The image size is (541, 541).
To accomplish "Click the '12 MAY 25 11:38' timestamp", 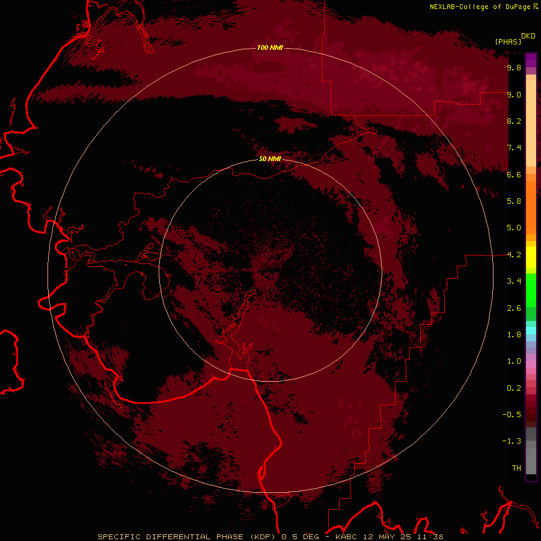I will pyautogui.click(x=403, y=537).
